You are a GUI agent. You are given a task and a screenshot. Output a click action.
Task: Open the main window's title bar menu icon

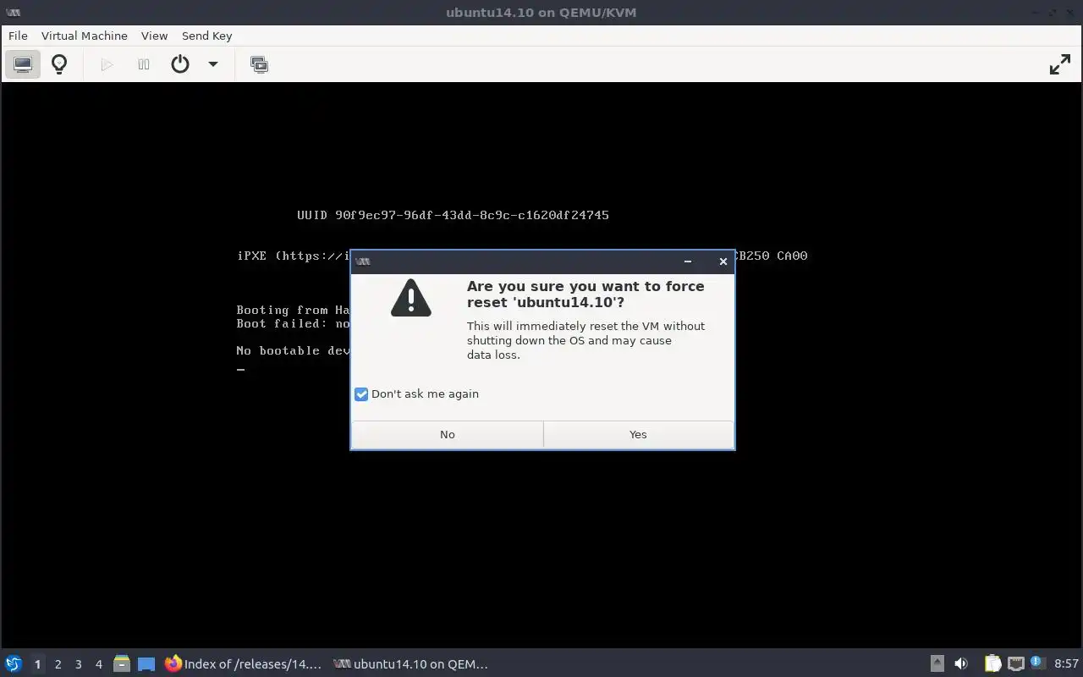(x=13, y=12)
